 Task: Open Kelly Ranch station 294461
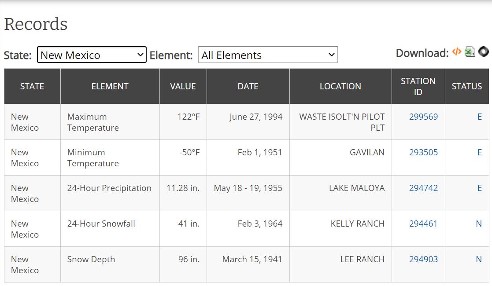tap(423, 224)
